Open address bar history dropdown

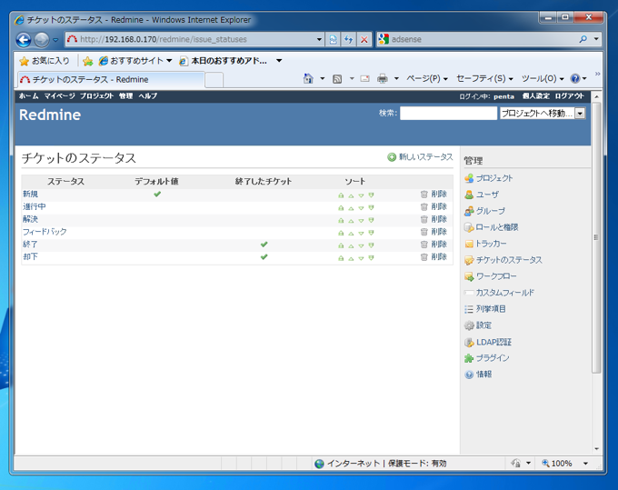pos(319,39)
